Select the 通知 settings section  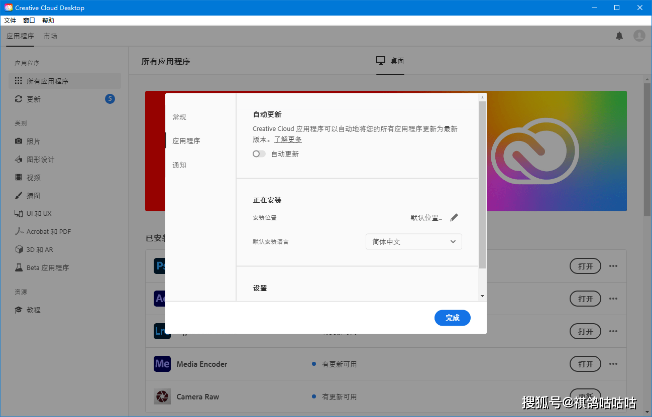pyautogui.click(x=179, y=165)
